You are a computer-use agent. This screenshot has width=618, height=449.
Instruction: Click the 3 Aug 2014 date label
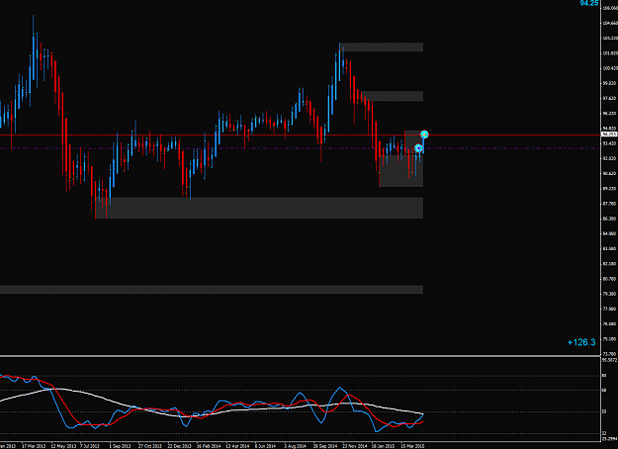click(296, 446)
